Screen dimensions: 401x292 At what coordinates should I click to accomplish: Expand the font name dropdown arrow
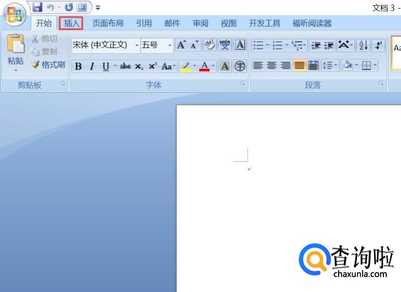137,45
